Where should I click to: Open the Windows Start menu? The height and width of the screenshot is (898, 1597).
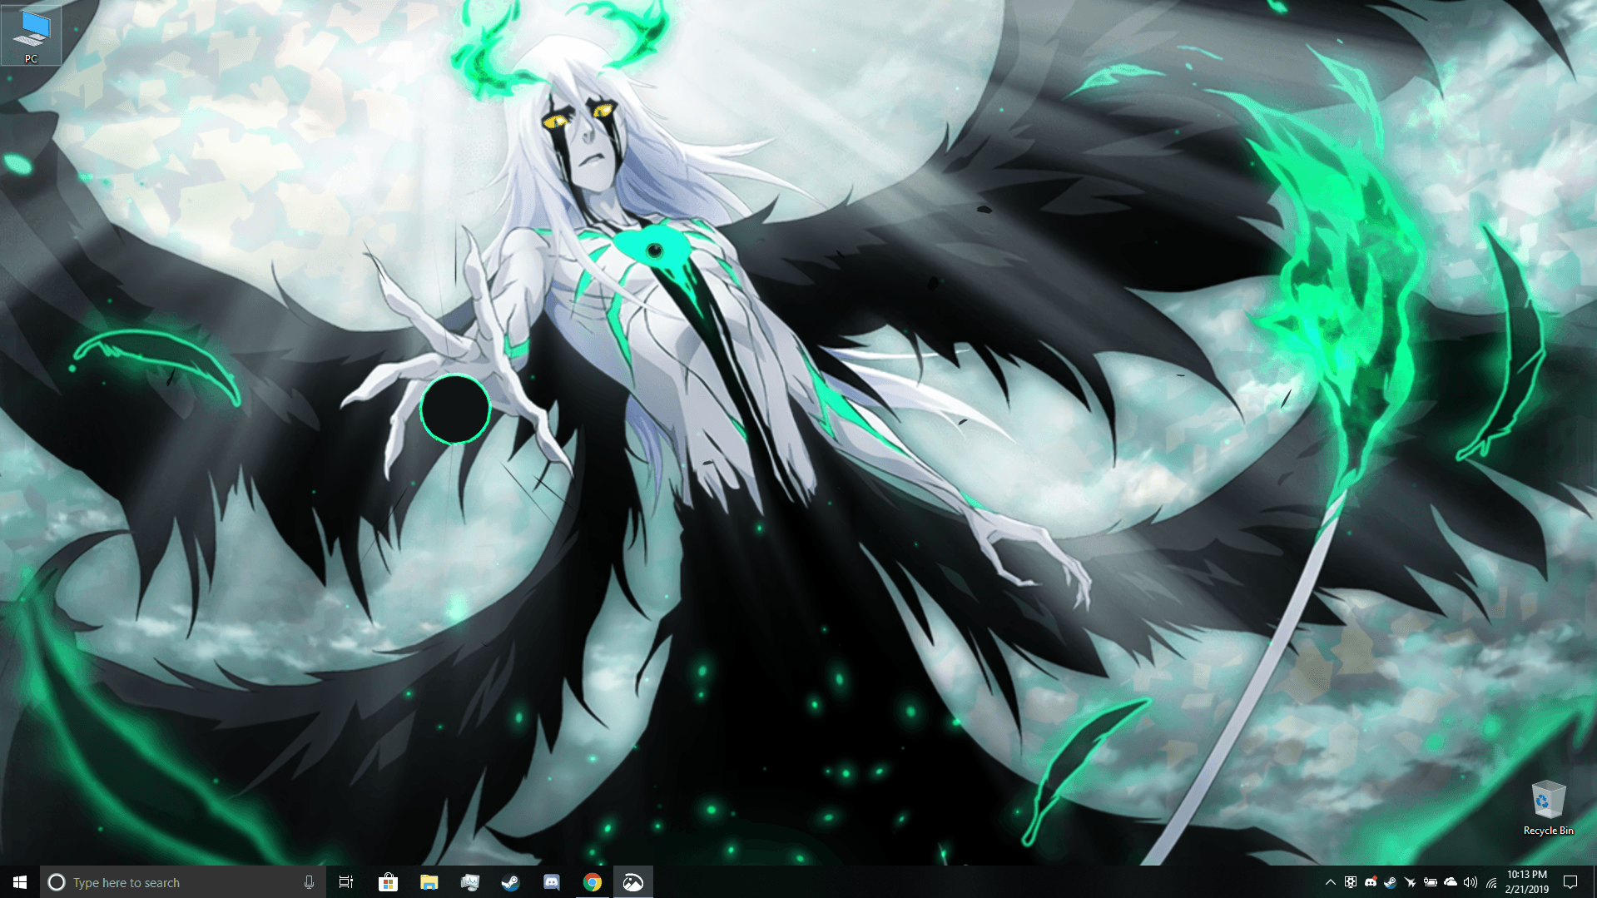click(20, 882)
